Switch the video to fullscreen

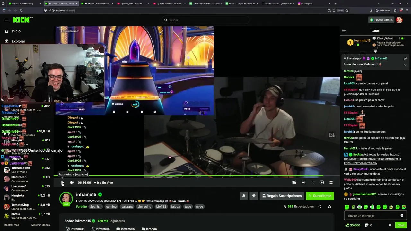tap(312, 182)
